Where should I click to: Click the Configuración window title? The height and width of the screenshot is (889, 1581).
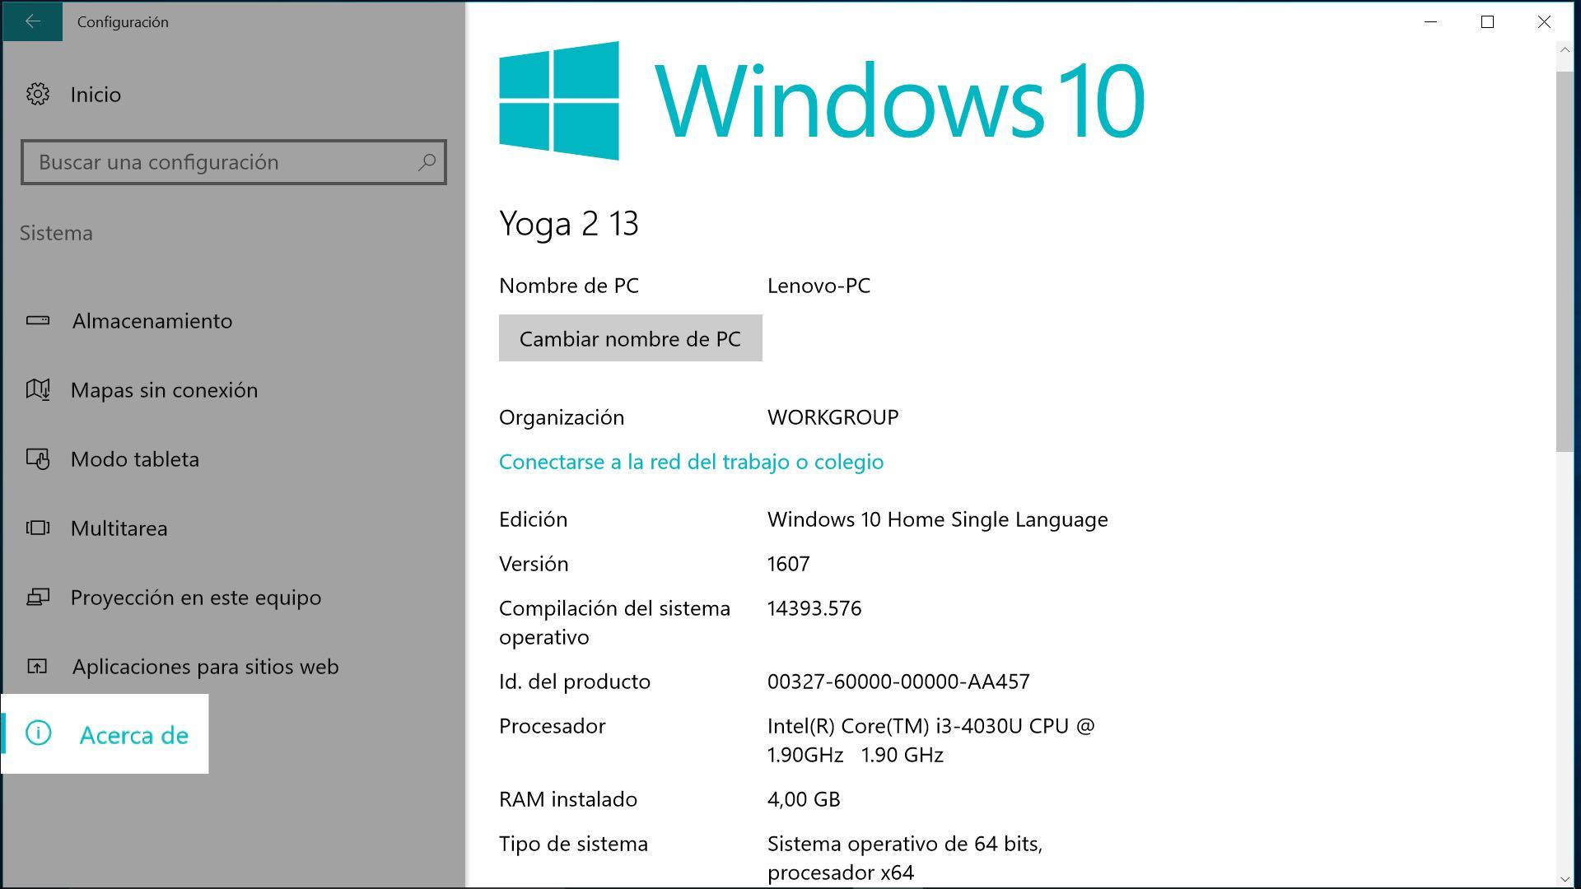point(123,22)
